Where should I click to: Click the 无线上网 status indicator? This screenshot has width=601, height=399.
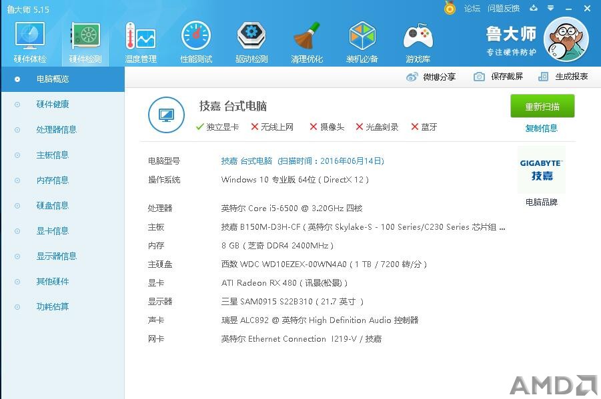coord(272,127)
